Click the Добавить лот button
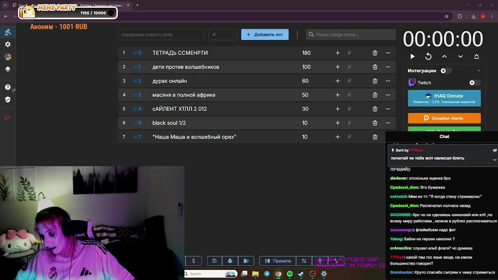The image size is (498, 280). [265, 35]
